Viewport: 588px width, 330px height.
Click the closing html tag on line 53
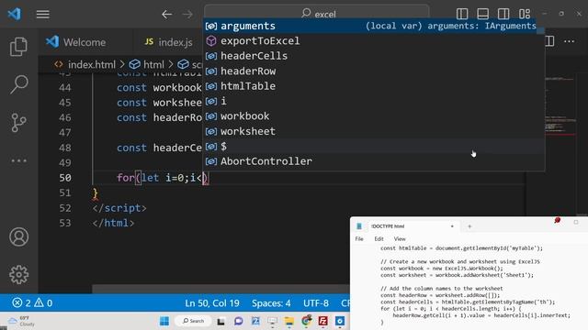(x=113, y=223)
